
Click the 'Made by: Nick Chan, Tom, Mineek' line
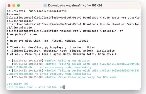click(x=47, y=41)
